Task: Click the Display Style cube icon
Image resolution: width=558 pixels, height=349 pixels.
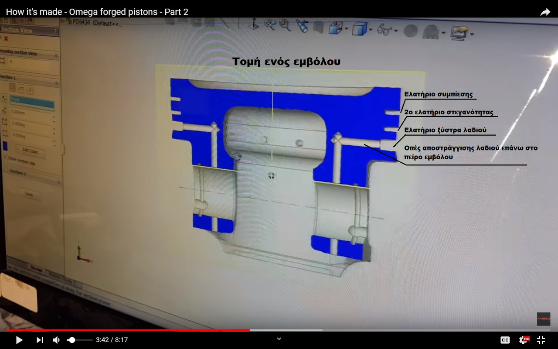Action: coord(359,29)
